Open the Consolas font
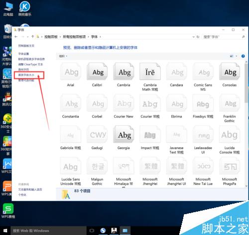The image size is (249, 235). tap(230, 75)
